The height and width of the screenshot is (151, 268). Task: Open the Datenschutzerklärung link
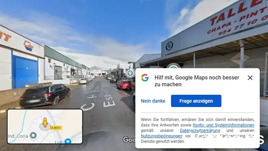pyautogui.click(x=200, y=131)
